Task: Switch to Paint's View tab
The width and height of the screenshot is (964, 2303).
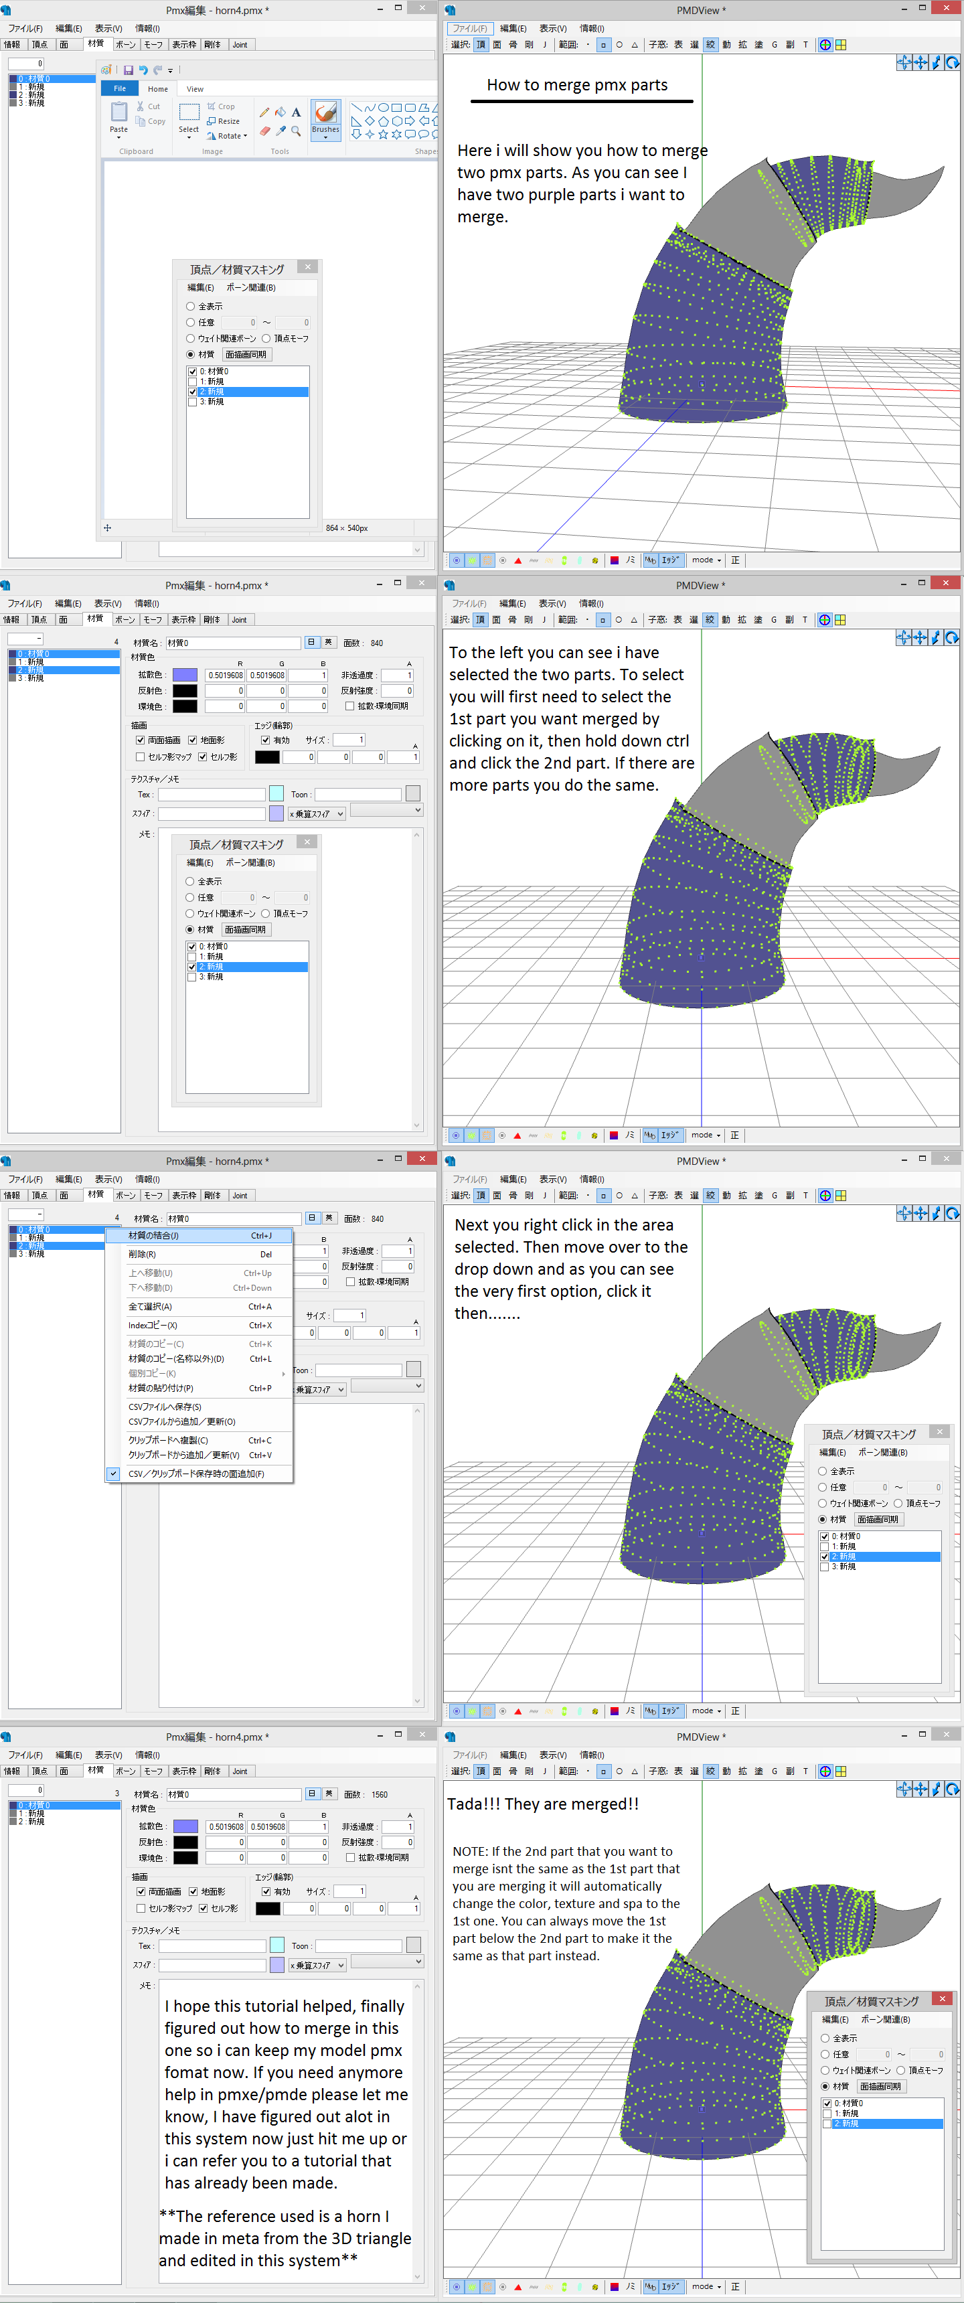Action: click(x=195, y=90)
